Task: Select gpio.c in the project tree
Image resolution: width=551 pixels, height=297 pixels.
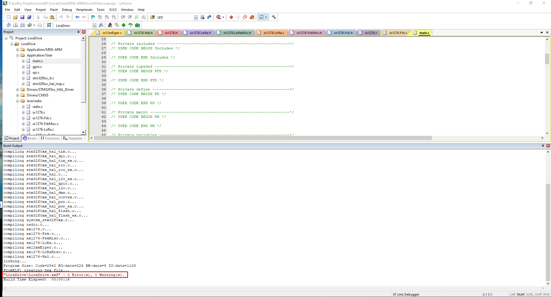Action: 37,67
